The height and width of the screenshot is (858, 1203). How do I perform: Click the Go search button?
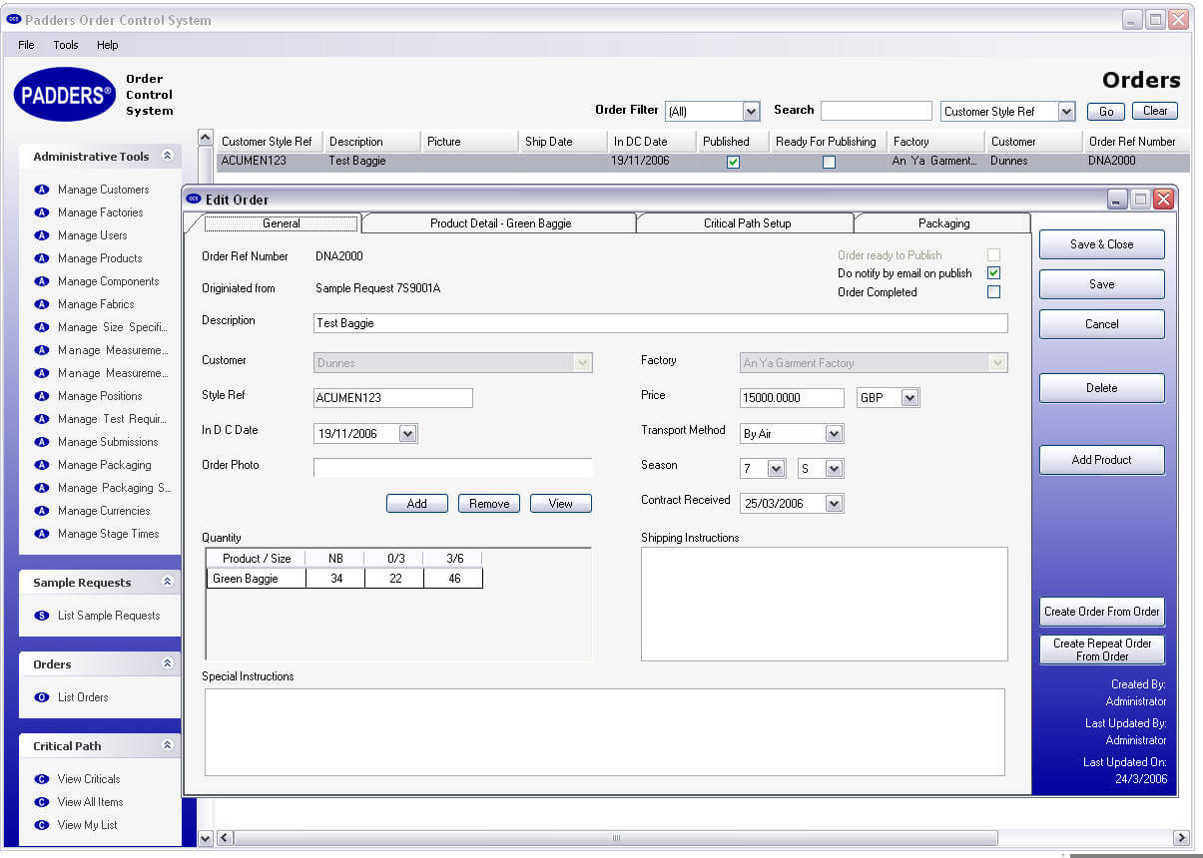click(1105, 112)
